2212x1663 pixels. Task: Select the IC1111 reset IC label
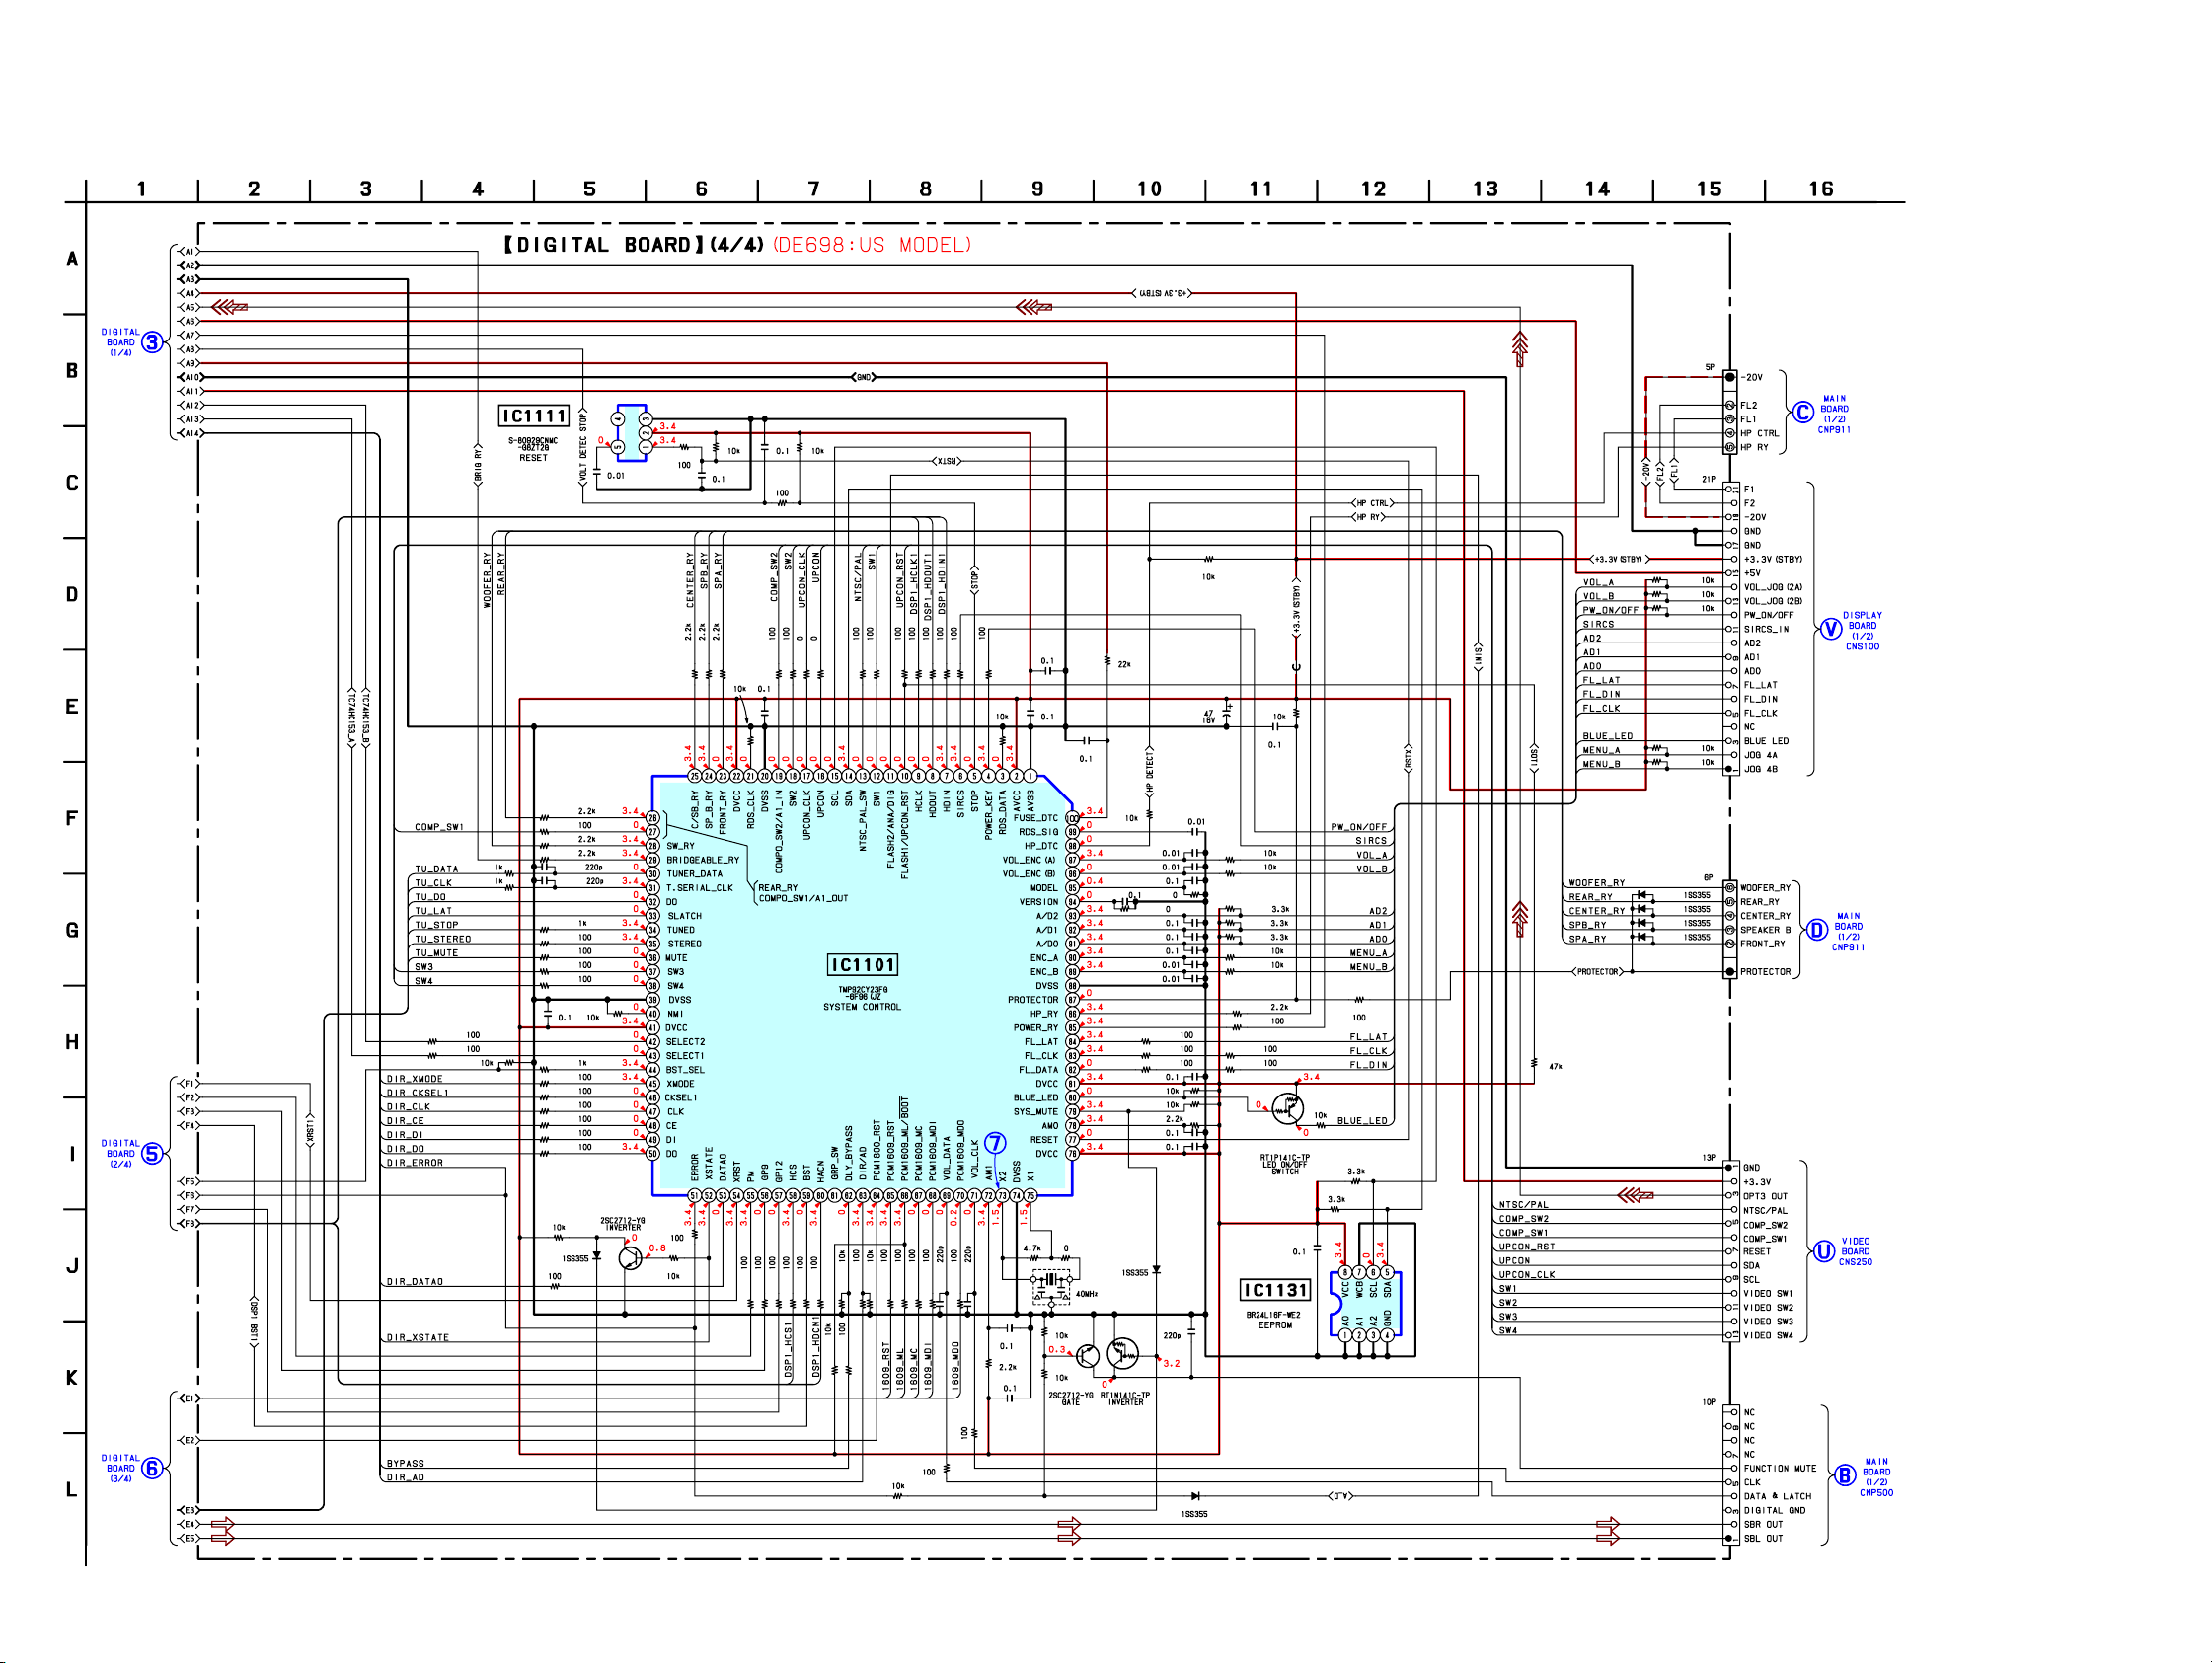[x=534, y=416]
